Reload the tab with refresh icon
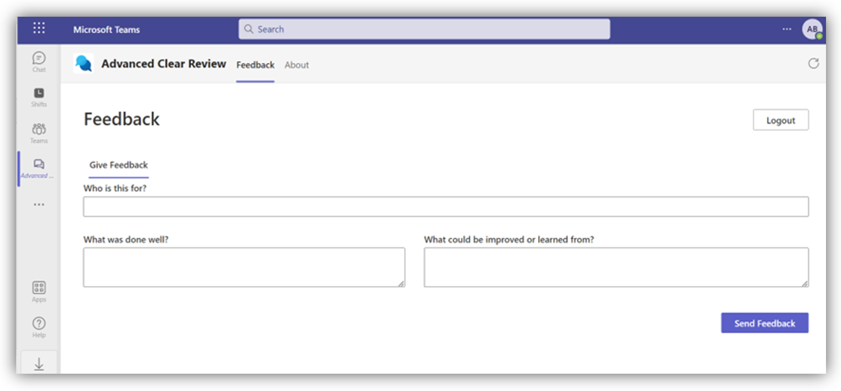 coord(813,63)
